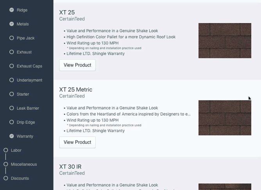Click the Exhaust step circle icon
261x190 pixels.
coord(11,52)
